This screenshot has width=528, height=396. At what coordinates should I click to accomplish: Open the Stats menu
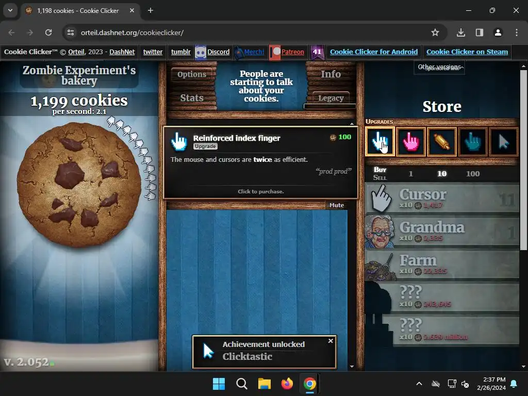(x=192, y=97)
